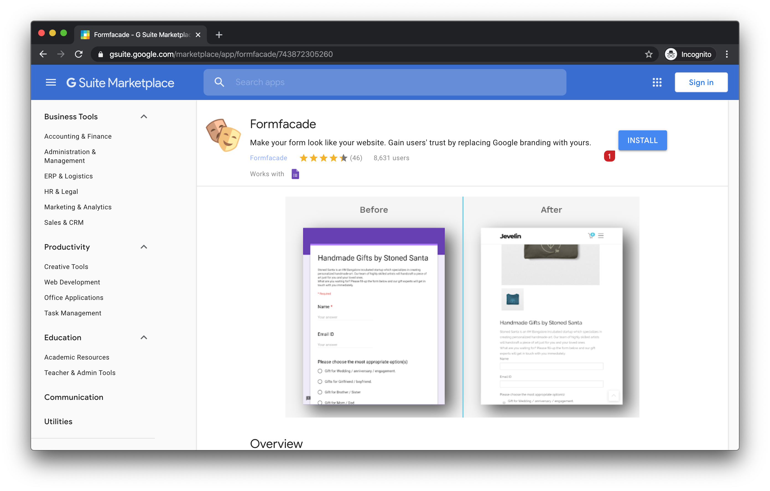Close the Formfacade tab

198,35
